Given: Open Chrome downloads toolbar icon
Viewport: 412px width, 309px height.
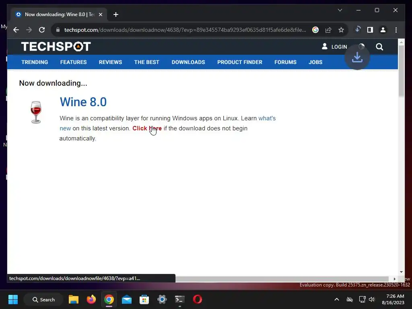Looking at the screenshot, I should tap(357, 29).
